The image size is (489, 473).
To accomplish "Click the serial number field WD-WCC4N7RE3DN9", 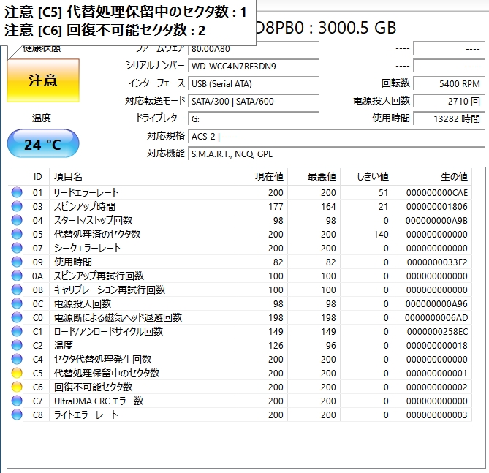I will (x=253, y=66).
